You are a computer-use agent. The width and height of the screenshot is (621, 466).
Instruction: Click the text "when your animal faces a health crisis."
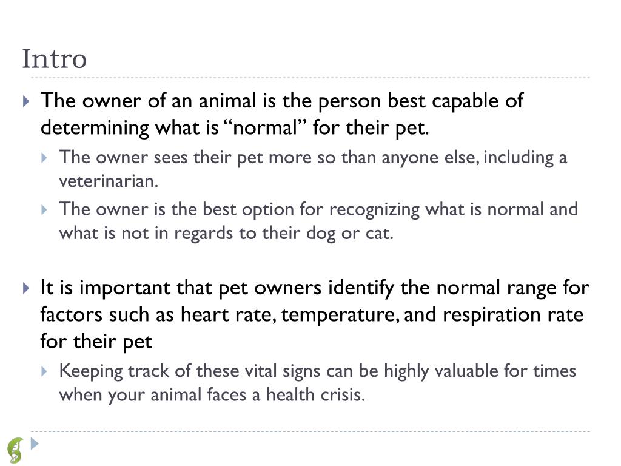pyautogui.click(x=212, y=395)
